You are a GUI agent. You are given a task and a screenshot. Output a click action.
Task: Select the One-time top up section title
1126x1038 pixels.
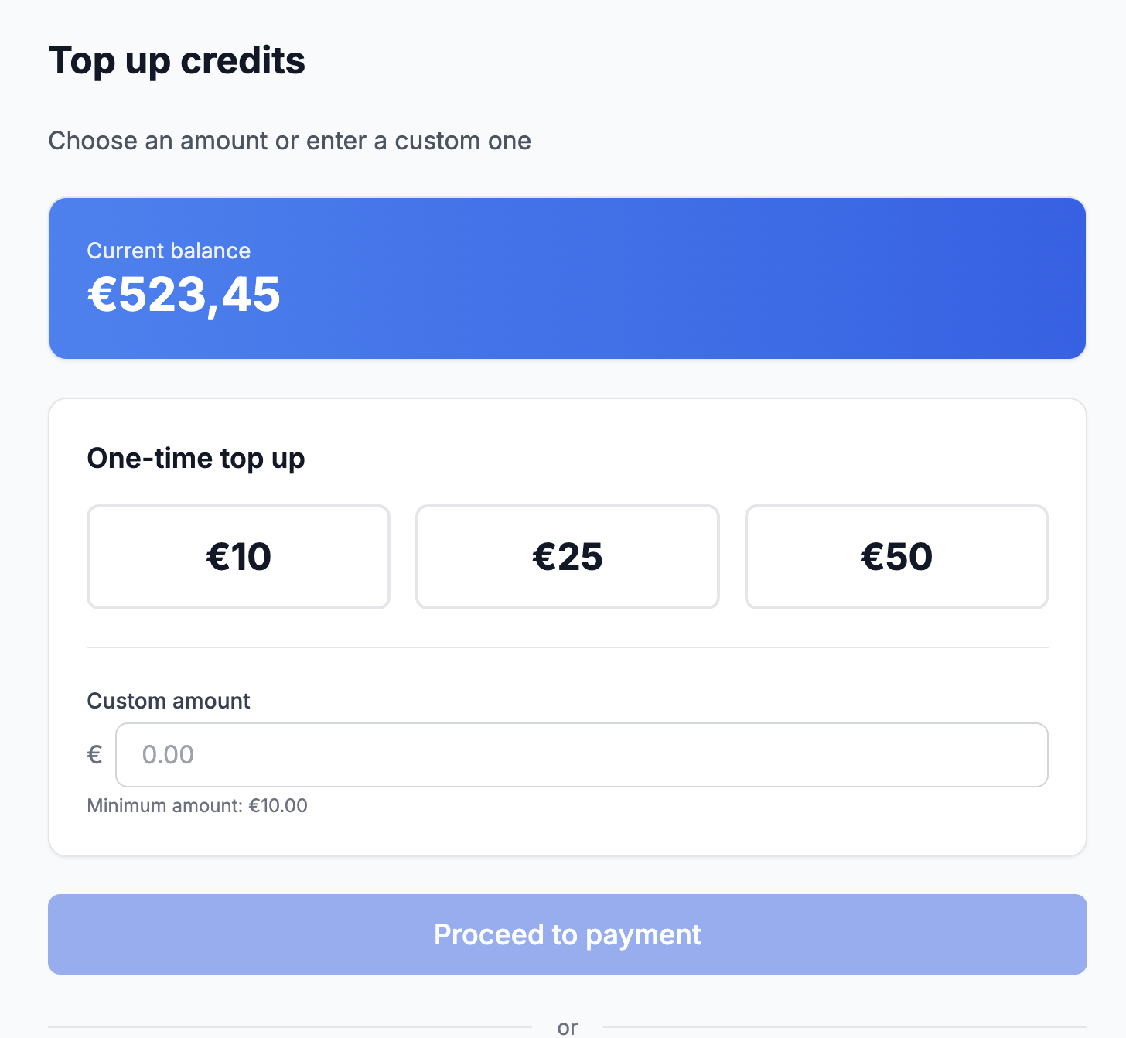coord(196,458)
